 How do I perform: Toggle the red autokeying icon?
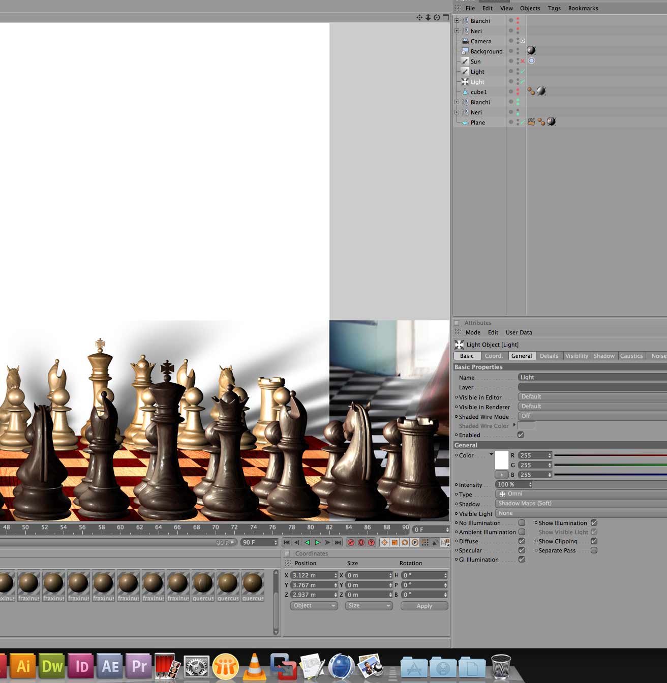tap(361, 543)
